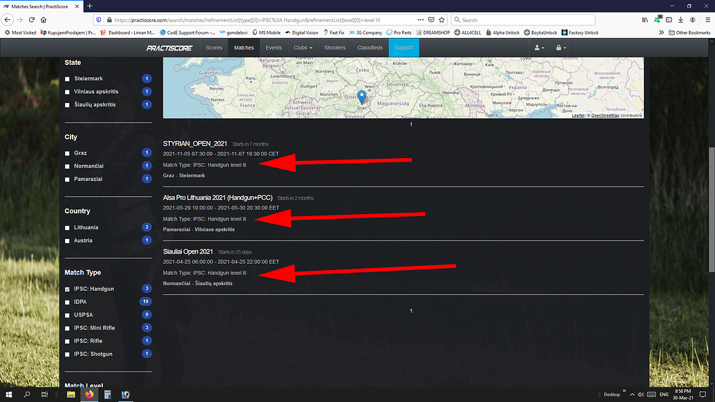
Task: Open Firefox from the Windows taskbar
Action: 89,394
